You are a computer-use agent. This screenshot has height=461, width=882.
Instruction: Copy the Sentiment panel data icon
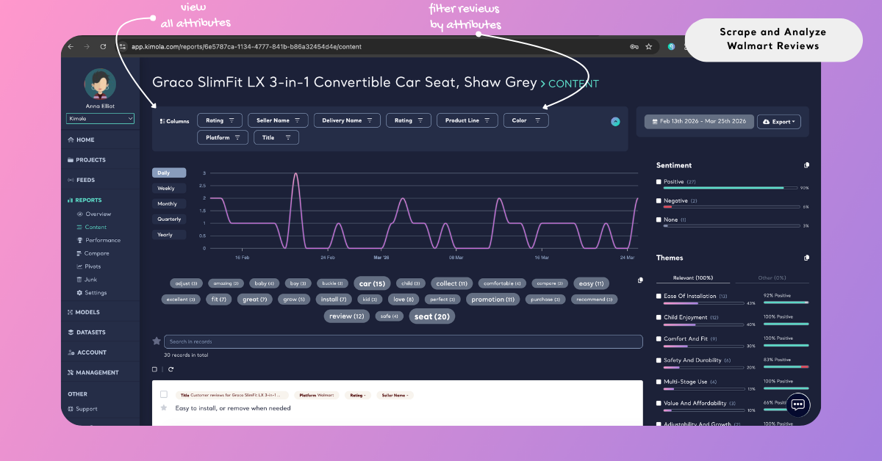click(806, 165)
